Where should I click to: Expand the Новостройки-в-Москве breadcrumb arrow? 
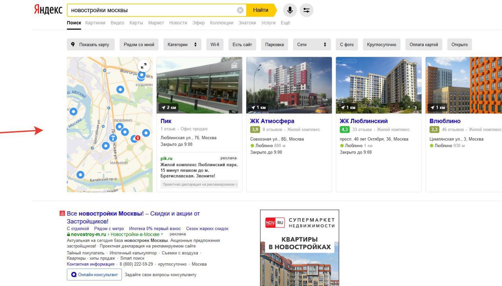coord(162,234)
